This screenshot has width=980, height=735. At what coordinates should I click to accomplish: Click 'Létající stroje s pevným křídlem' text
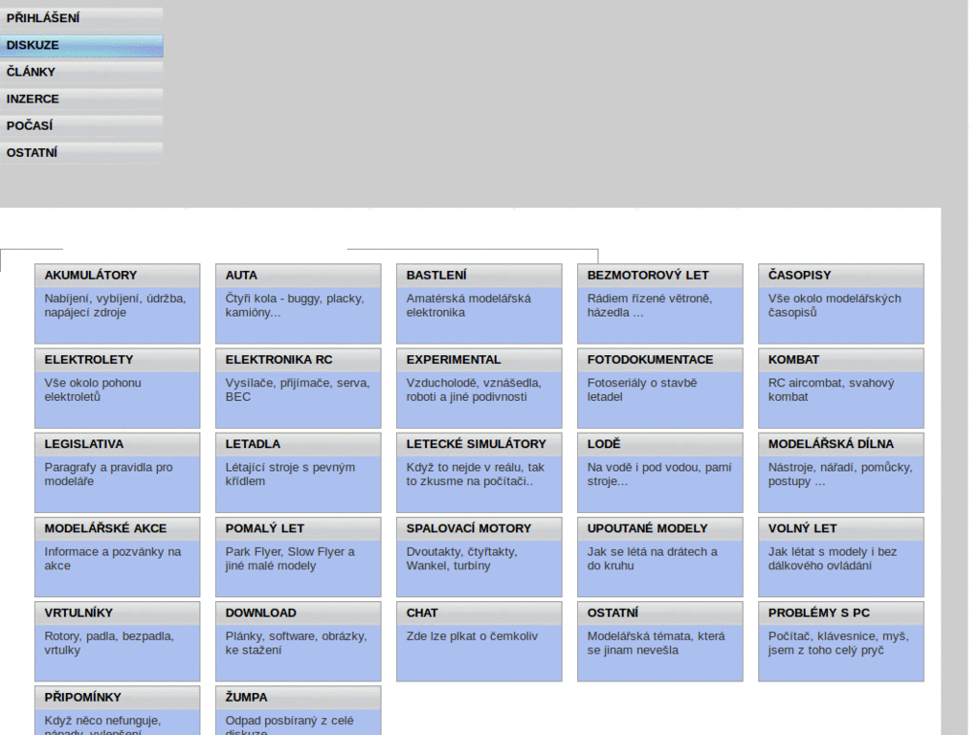[290, 474]
